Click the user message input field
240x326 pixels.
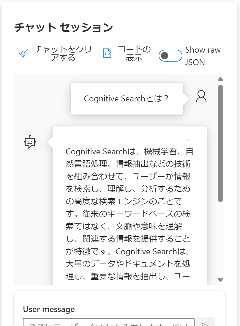coord(109,322)
